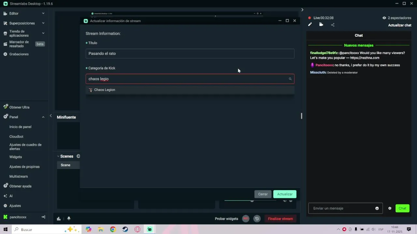
Task: Collapse the Scenes section arrow
Action: (58, 156)
